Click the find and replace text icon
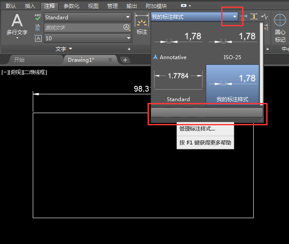289x244 pixels. click(x=38, y=28)
